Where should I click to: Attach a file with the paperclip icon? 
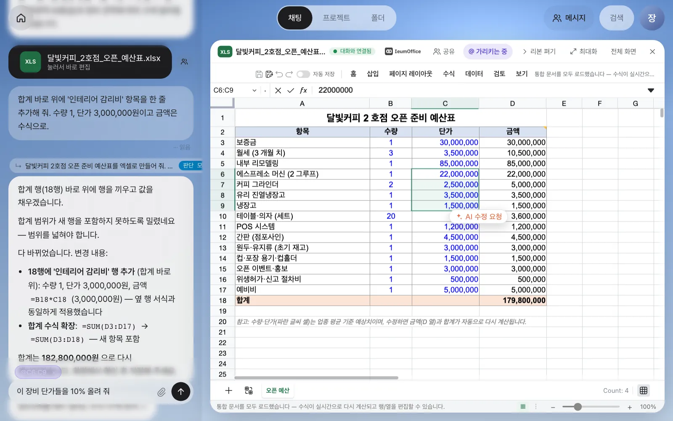pyautogui.click(x=162, y=392)
